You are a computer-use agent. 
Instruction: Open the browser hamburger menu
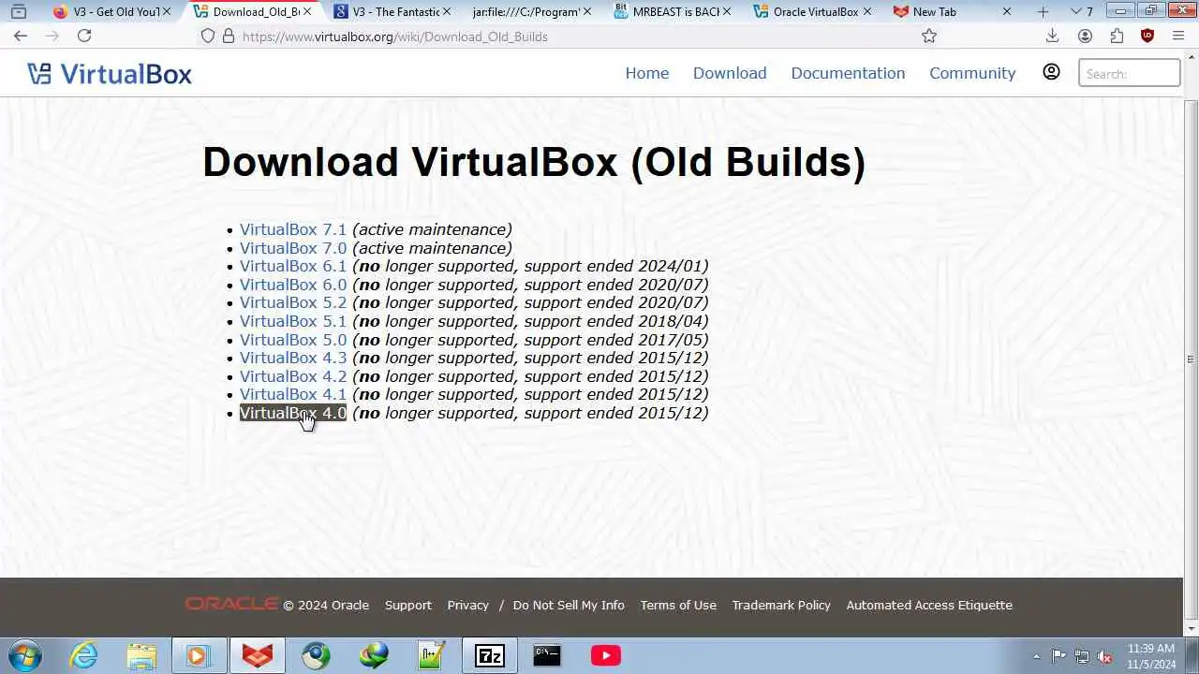click(x=1178, y=36)
